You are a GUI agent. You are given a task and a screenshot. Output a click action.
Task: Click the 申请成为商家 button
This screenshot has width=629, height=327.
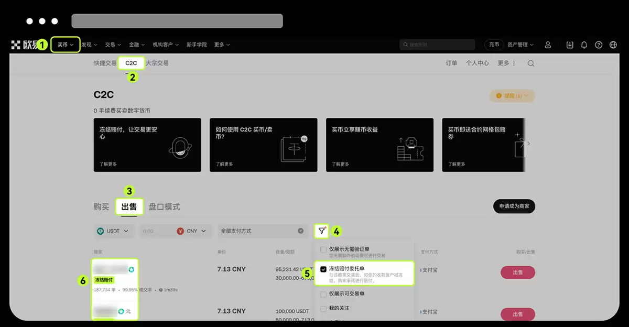[514, 206]
